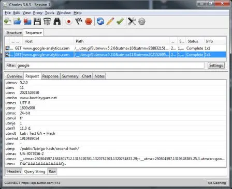Switch to the Structure tab
This screenshot has height=189, width=232.
click(14, 33)
